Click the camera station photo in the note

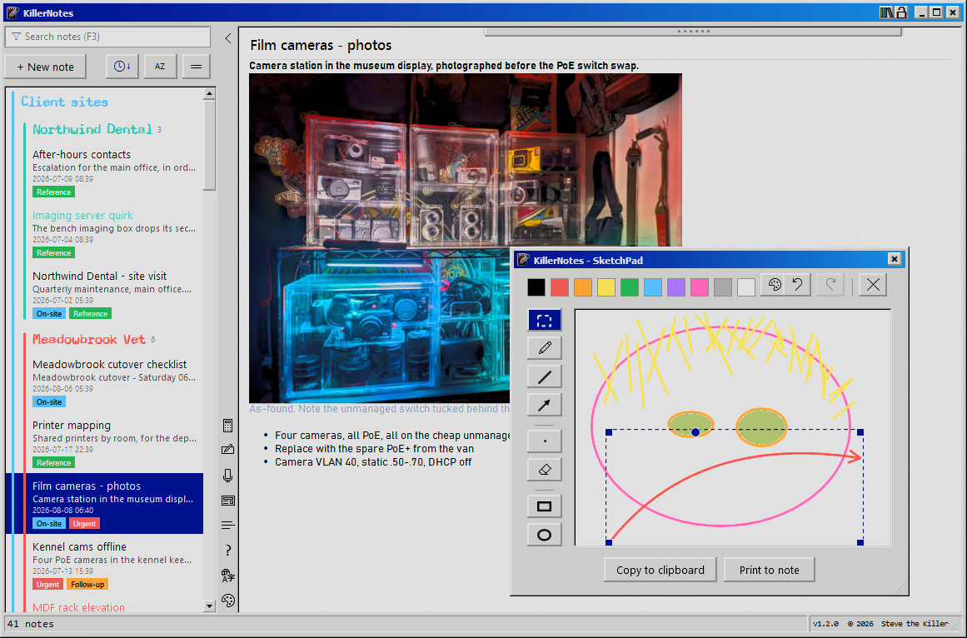tap(466, 238)
